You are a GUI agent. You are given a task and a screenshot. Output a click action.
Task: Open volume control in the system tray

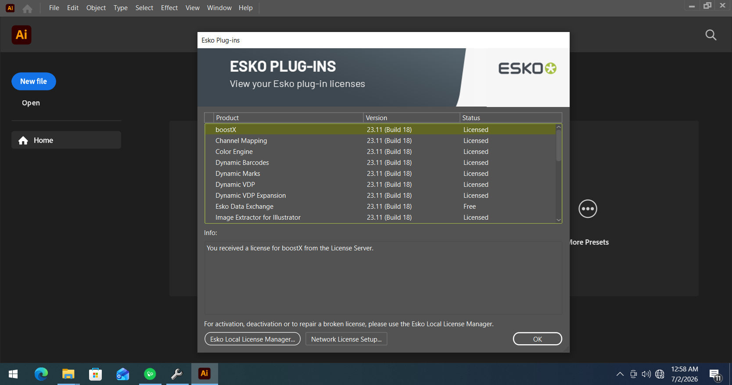[646, 374]
